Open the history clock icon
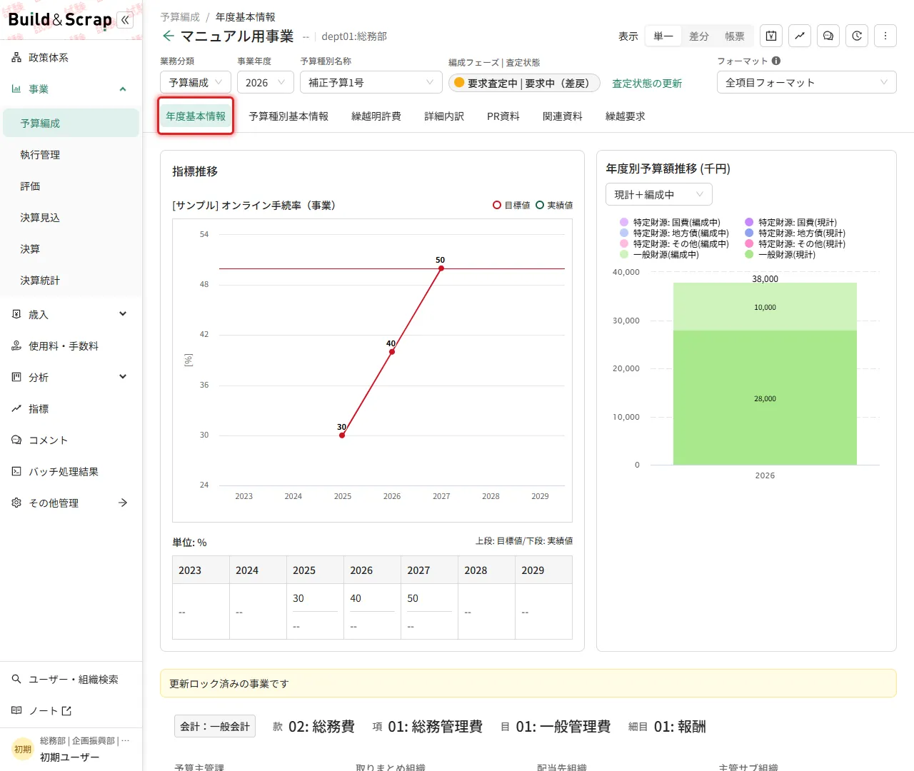 pos(857,36)
